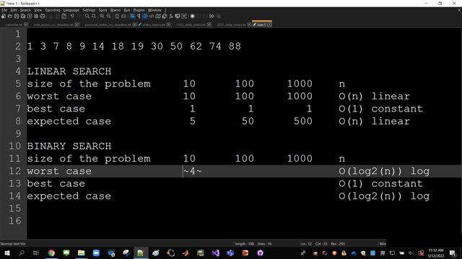Screen dimensions: 462x259
Task: Open the Tools menu
Action: pyautogui.click(x=103, y=10)
